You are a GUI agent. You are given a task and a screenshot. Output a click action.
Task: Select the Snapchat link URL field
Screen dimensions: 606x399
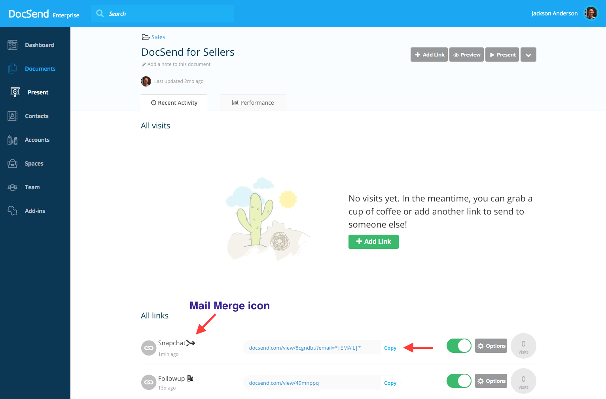tap(312, 348)
